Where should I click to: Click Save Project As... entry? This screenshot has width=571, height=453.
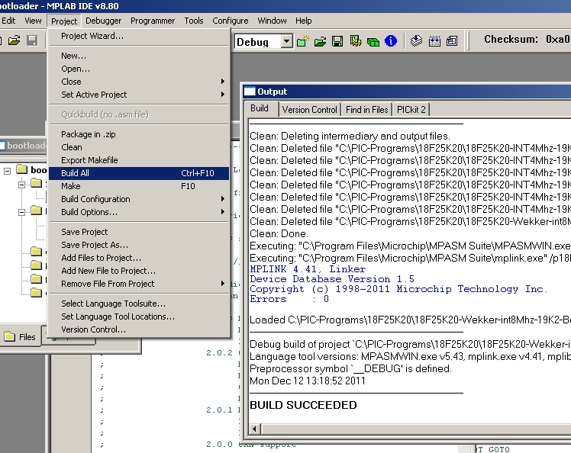coord(139,245)
